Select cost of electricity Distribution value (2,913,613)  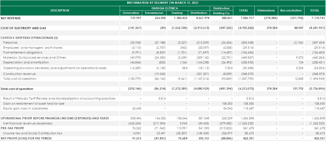pos(201,28)
